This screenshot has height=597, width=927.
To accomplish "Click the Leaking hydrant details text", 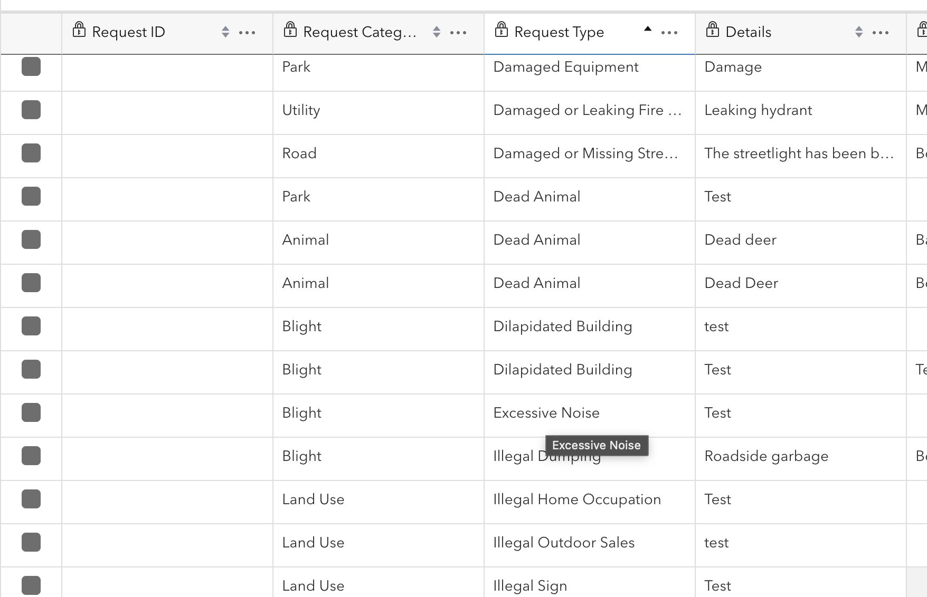I will pos(758,110).
